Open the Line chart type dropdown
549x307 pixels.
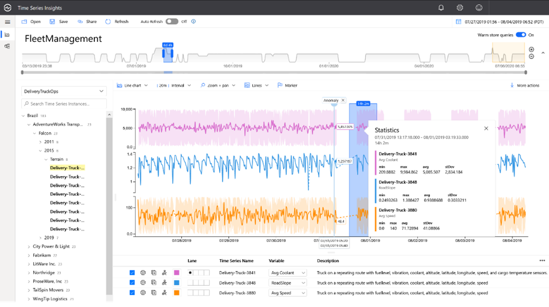tap(132, 85)
